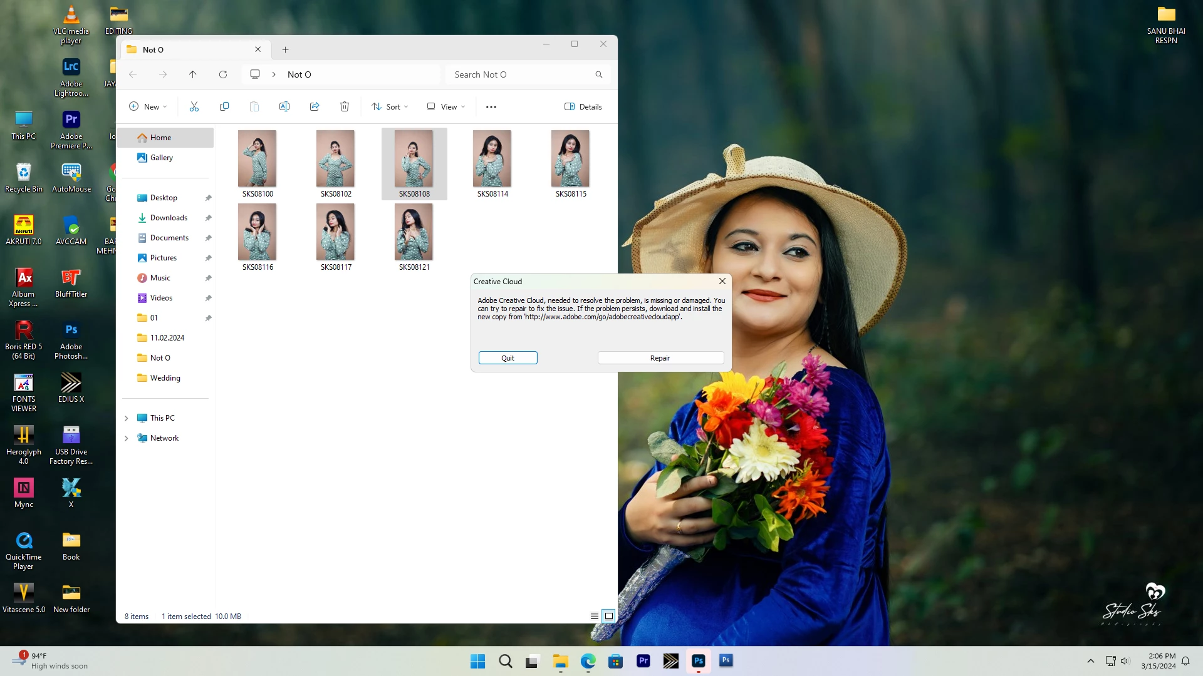Click the Copy icon in toolbar
Screen dimensions: 1203x676
point(224,107)
